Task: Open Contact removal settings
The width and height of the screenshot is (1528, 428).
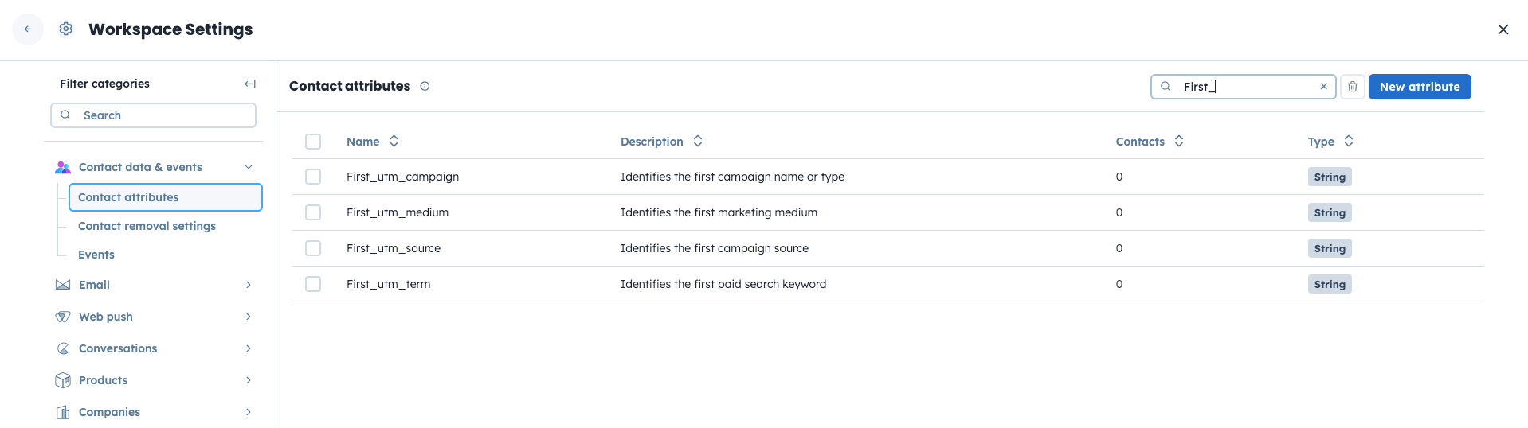Action: pyautogui.click(x=147, y=226)
